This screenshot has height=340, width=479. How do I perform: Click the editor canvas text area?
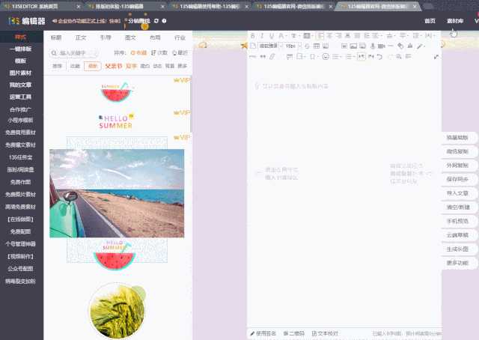point(344,195)
